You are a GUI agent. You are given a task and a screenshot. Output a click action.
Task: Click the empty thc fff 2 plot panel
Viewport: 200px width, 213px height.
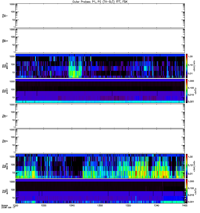coord(100,141)
